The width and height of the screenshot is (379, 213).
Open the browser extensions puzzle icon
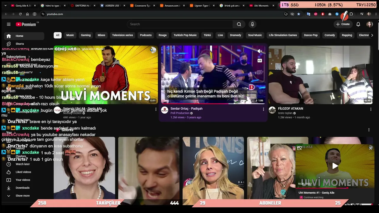[x=351, y=14]
